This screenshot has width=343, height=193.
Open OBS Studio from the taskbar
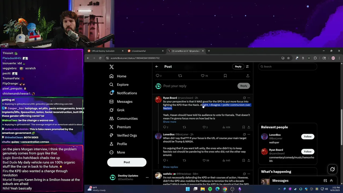[232, 189]
